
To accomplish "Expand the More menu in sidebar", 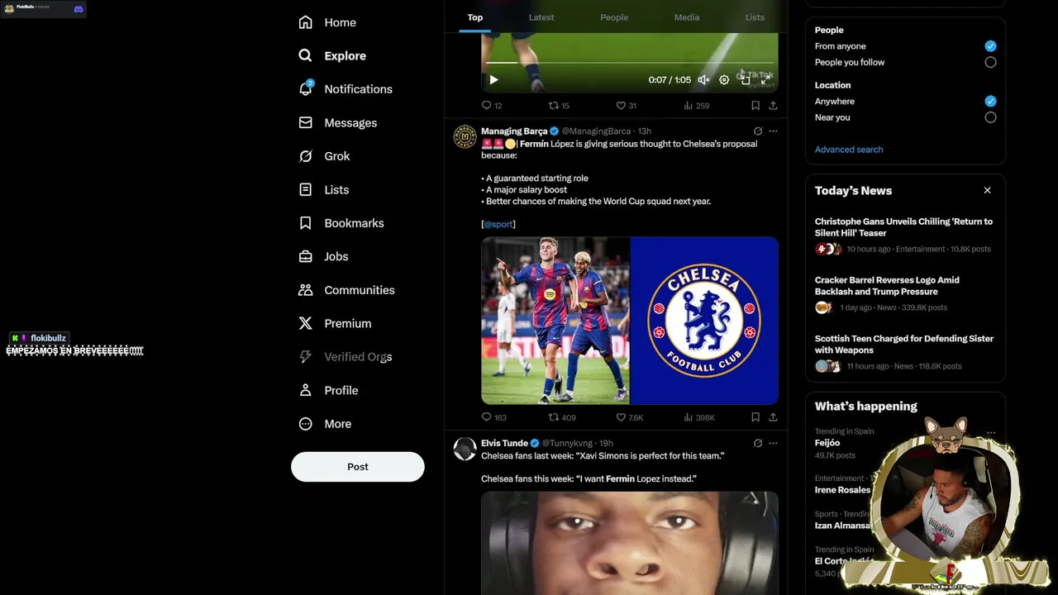I will coord(325,424).
